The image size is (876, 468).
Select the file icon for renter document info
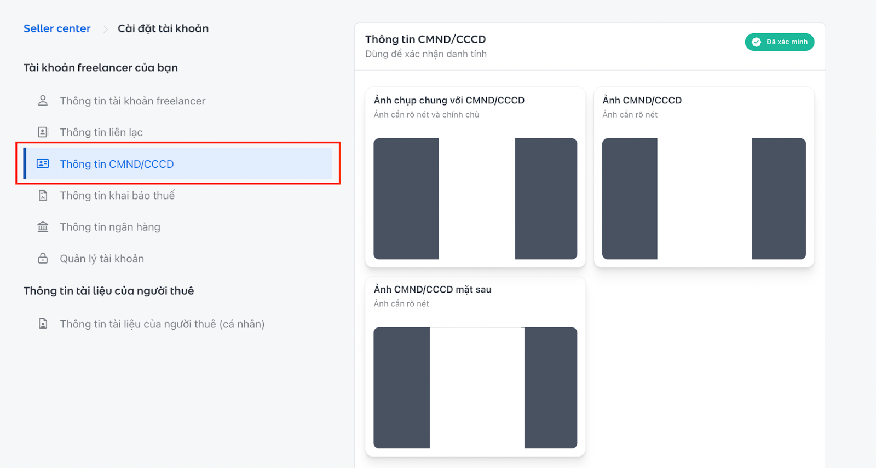point(43,323)
